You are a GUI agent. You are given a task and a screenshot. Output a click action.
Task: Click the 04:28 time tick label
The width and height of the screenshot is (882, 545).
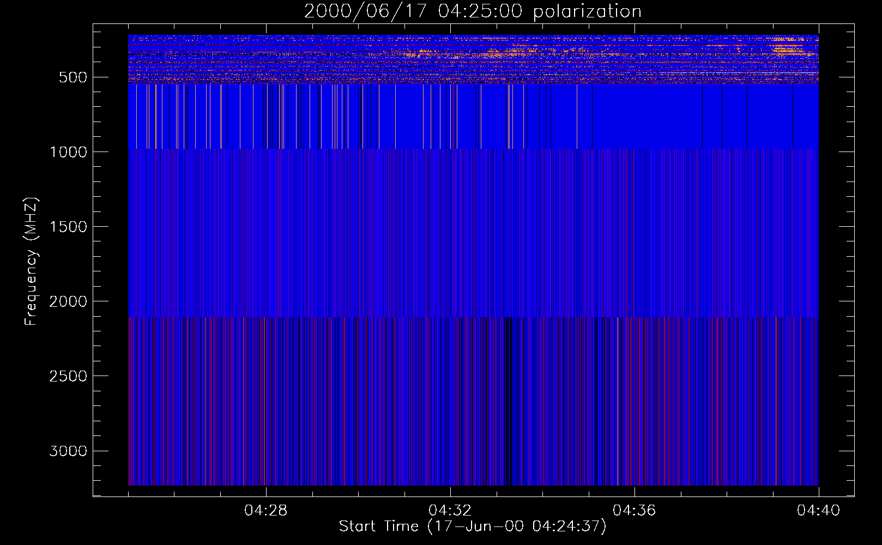pyautogui.click(x=266, y=511)
